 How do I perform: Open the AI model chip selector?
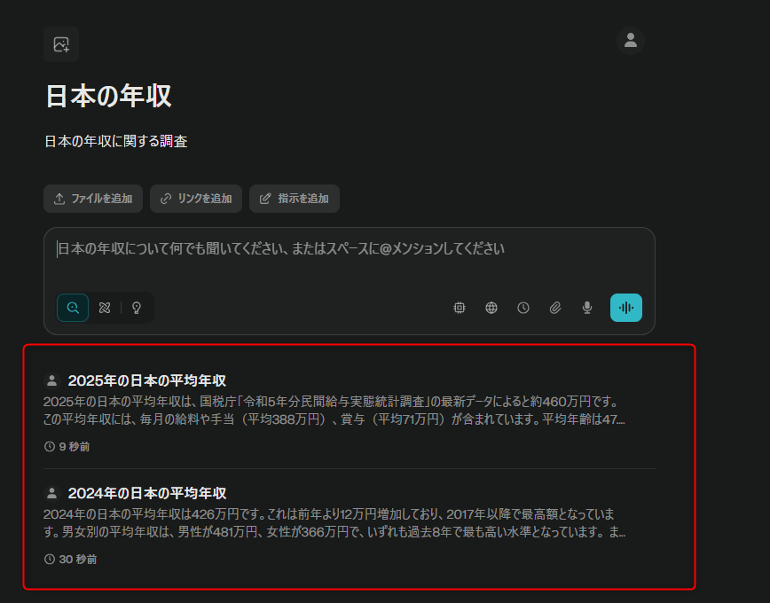[460, 308]
